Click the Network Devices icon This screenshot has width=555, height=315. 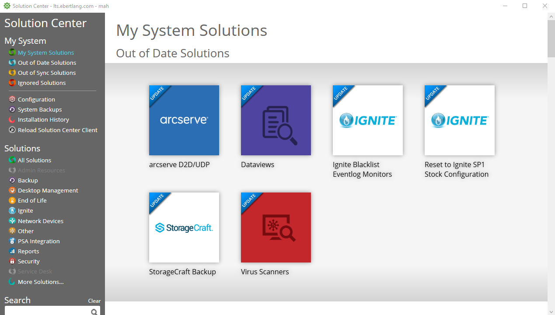tap(12, 221)
